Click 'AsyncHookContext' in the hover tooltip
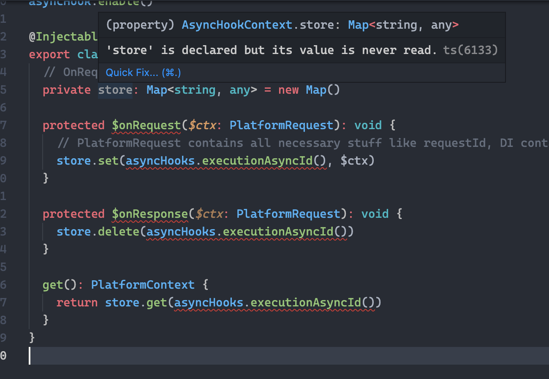The height and width of the screenshot is (379, 549). coord(237,25)
